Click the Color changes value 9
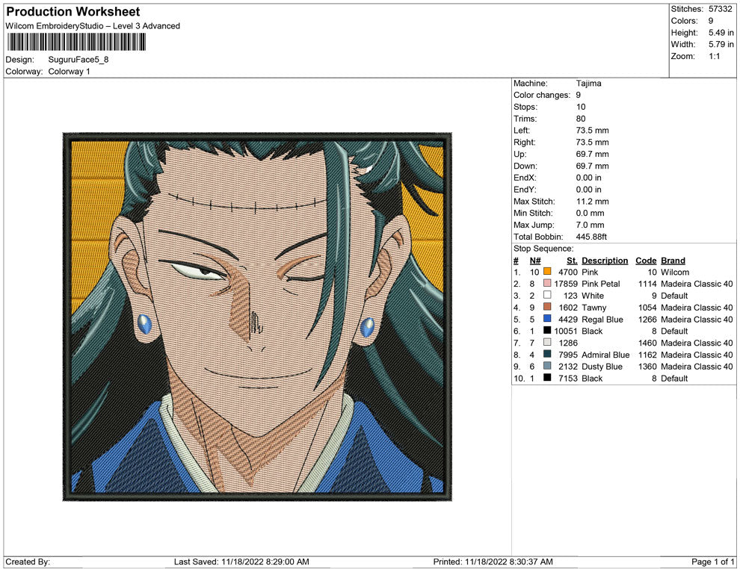Viewport: 740px width, 569px height. point(578,96)
